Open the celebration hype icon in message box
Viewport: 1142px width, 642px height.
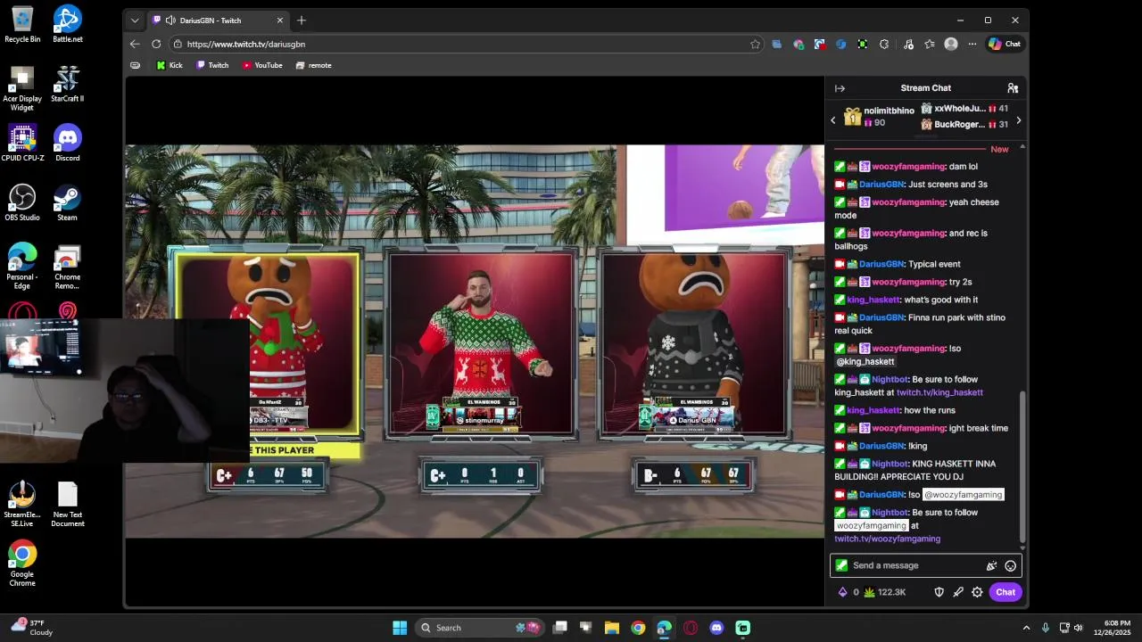[x=991, y=565]
